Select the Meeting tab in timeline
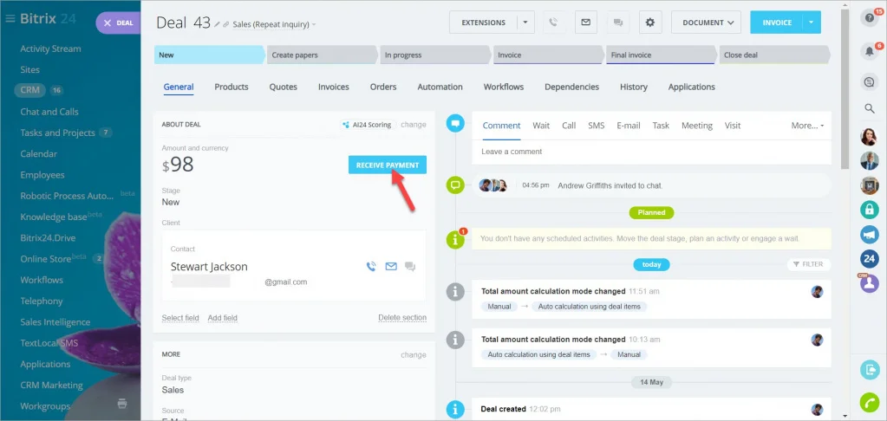The height and width of the screenshot is (421, 887). pyautogui.click(x=697, y=126)
